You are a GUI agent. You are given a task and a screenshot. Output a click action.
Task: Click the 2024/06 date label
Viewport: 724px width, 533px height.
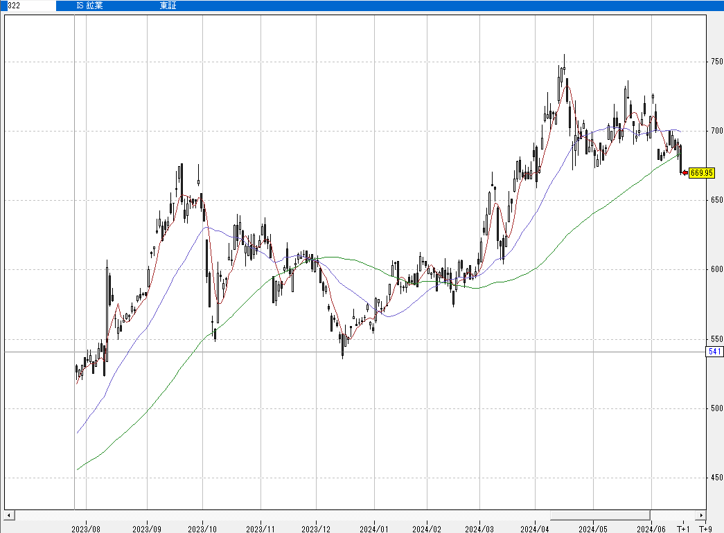pyautogui.click(x=651, y=529)
